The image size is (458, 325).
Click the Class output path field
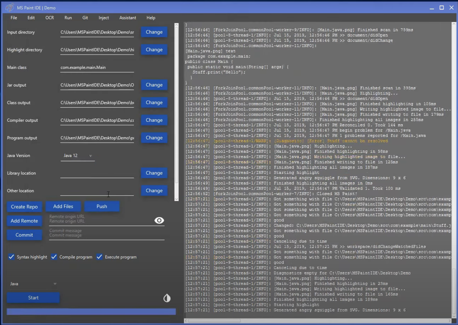[x=97, y=102]
